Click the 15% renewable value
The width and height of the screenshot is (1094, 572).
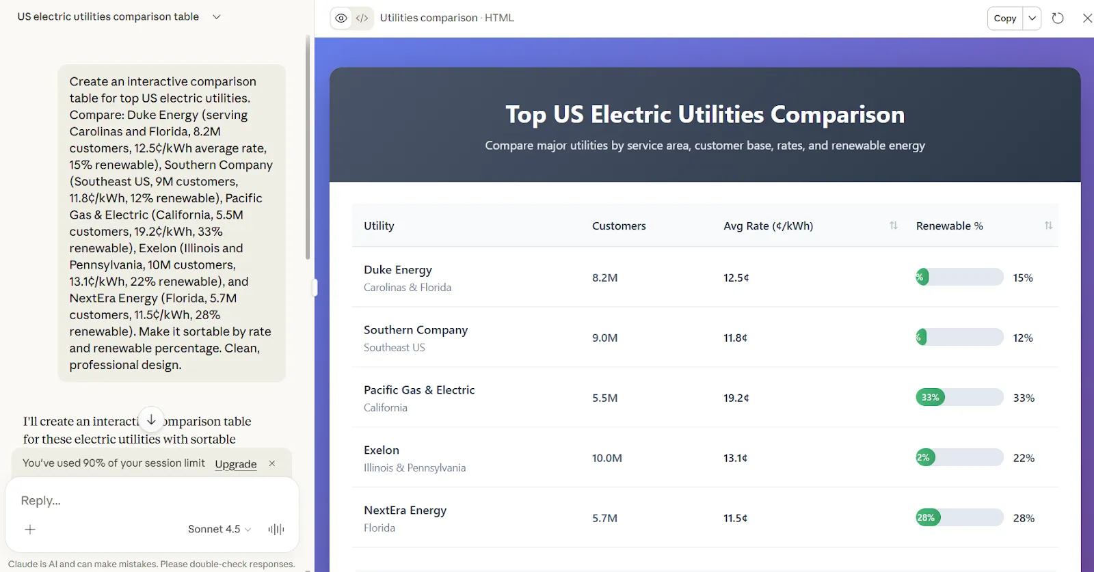[1023, 278]
